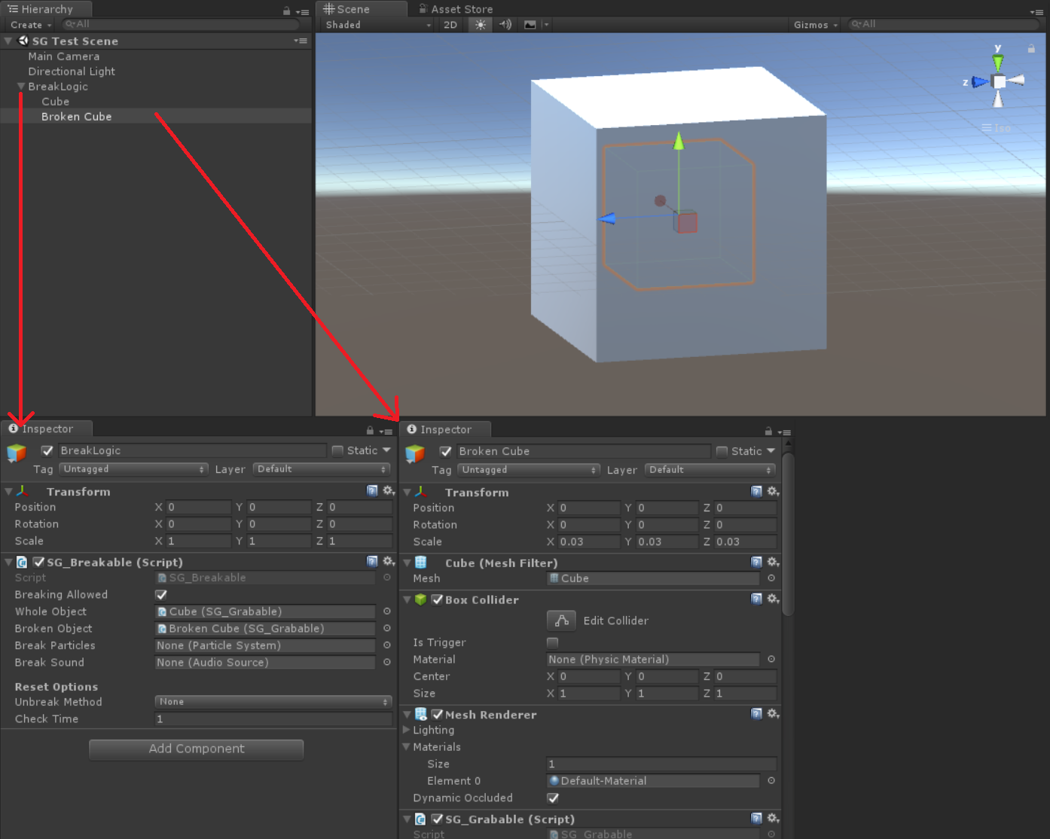Open Unbreak Method dropdown
Screen dimensions: 1050x839
point(273,702)
